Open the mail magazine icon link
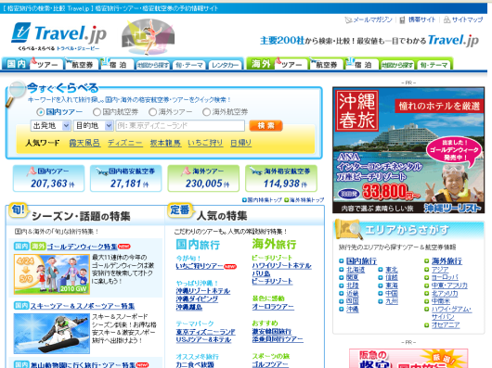 (x=348, y=20)
